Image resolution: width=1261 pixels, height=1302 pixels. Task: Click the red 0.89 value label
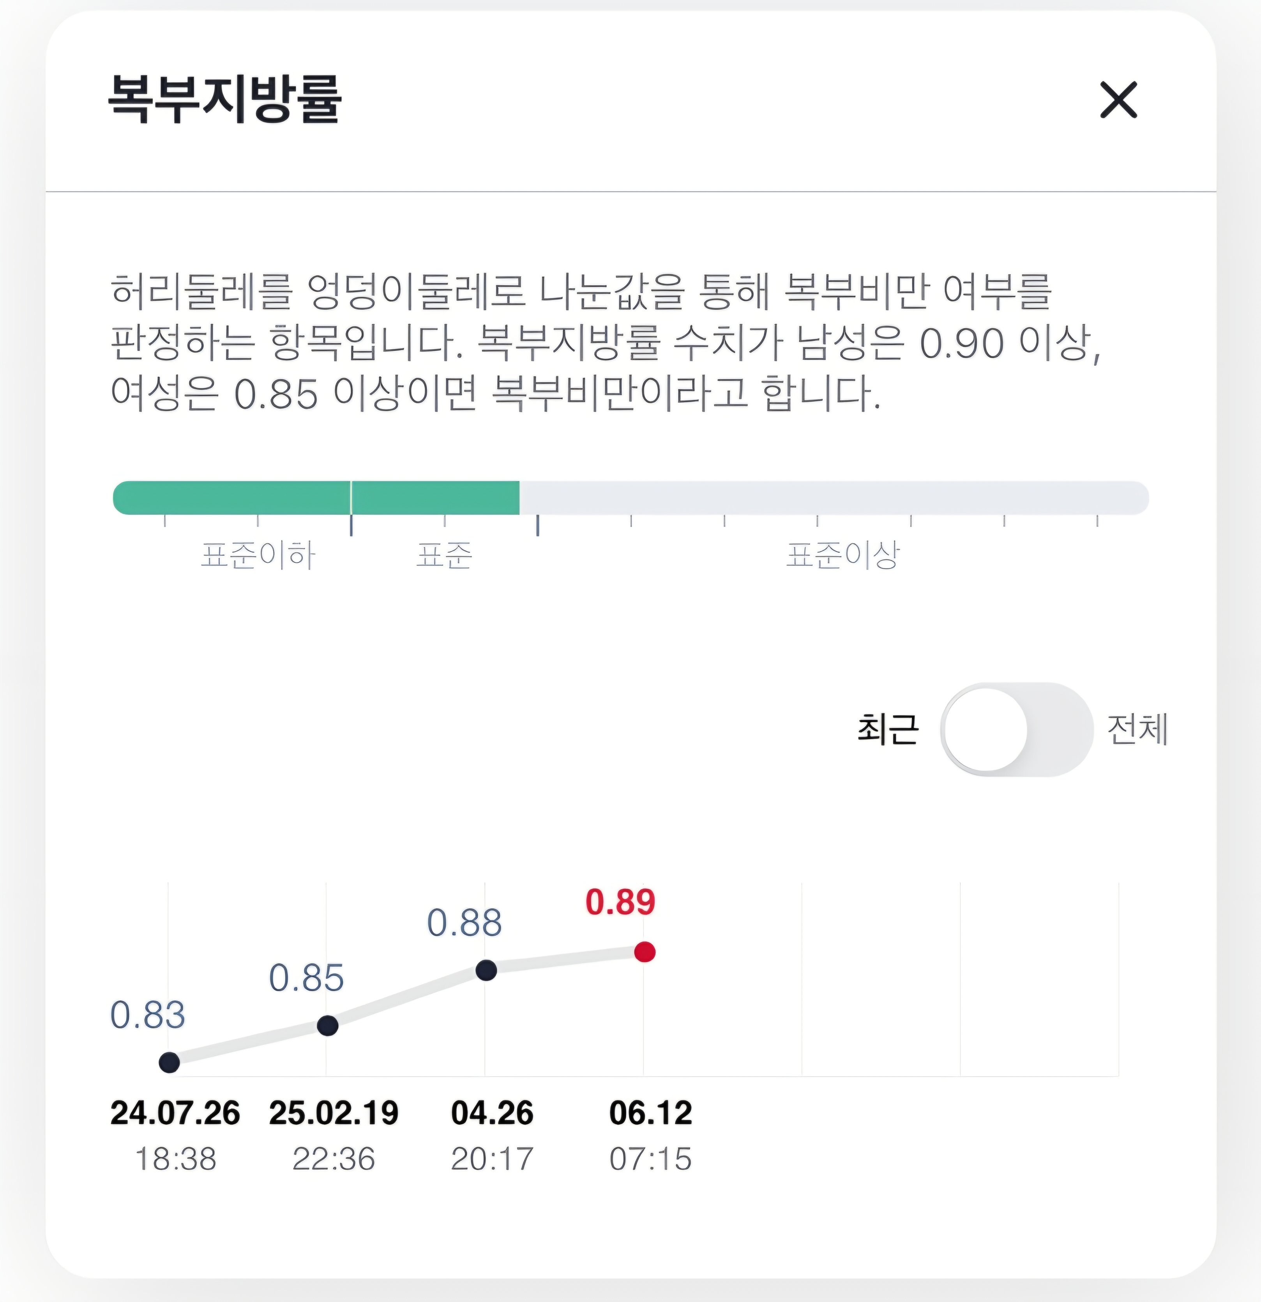click(621, 902)
